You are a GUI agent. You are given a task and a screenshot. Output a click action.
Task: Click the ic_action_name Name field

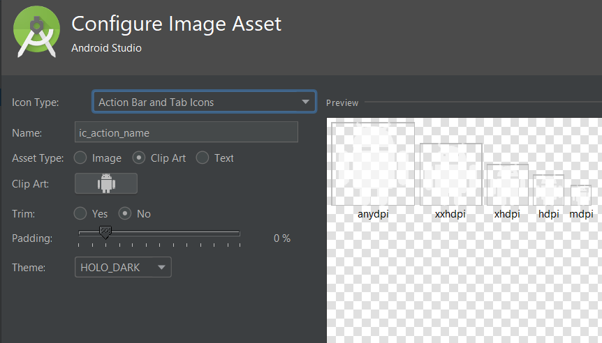pyautogui.click(x=186, y=132)
